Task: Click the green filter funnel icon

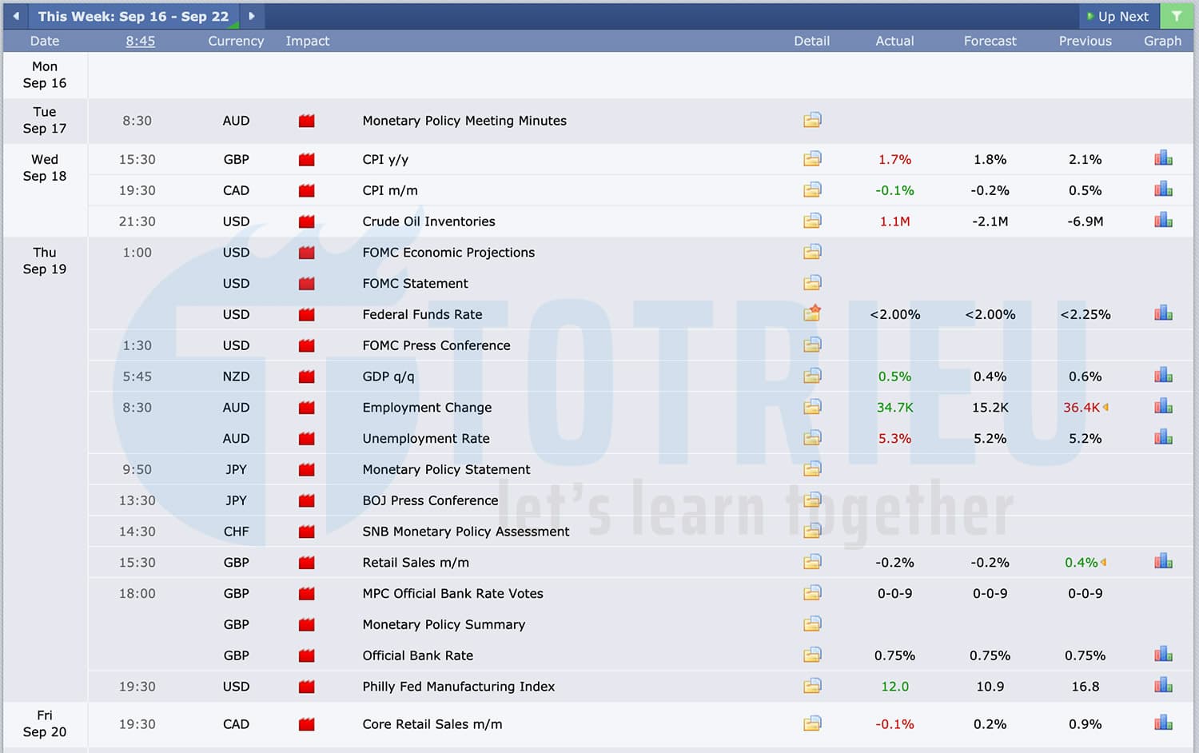Action: pos(1177,16)
